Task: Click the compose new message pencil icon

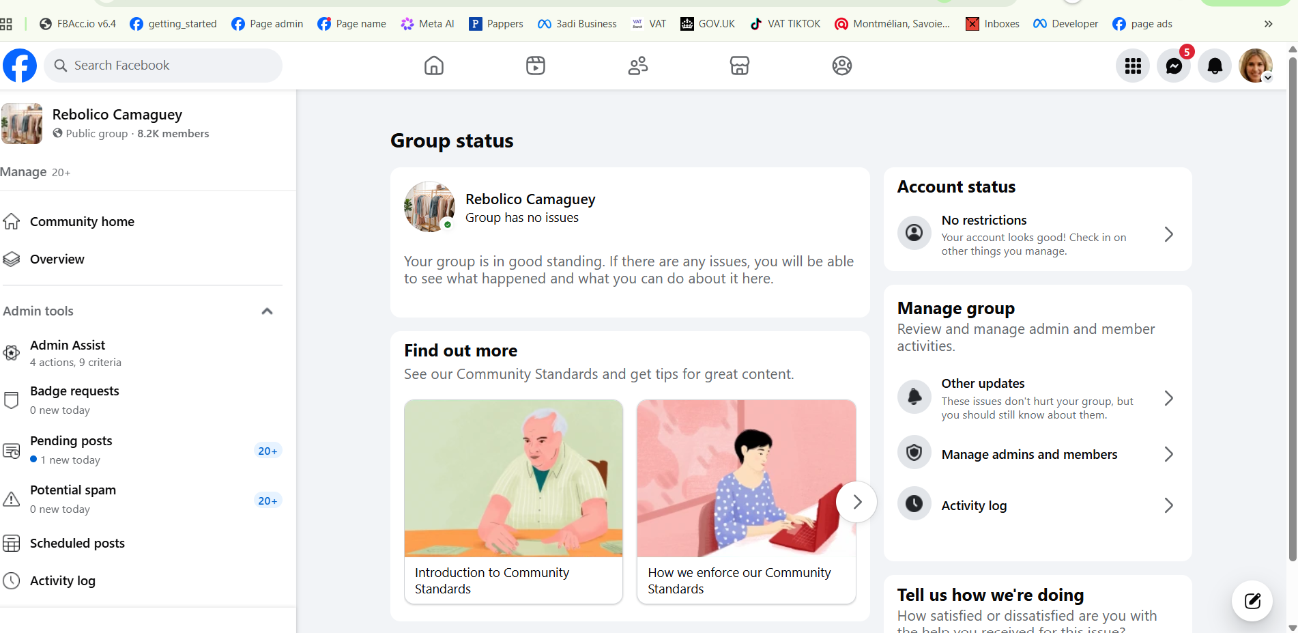Action: pyautogui.click(x=1252, y=601)
